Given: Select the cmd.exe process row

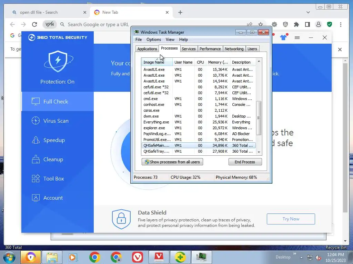Looking at the screenshot, I should [x=199, y=99].
